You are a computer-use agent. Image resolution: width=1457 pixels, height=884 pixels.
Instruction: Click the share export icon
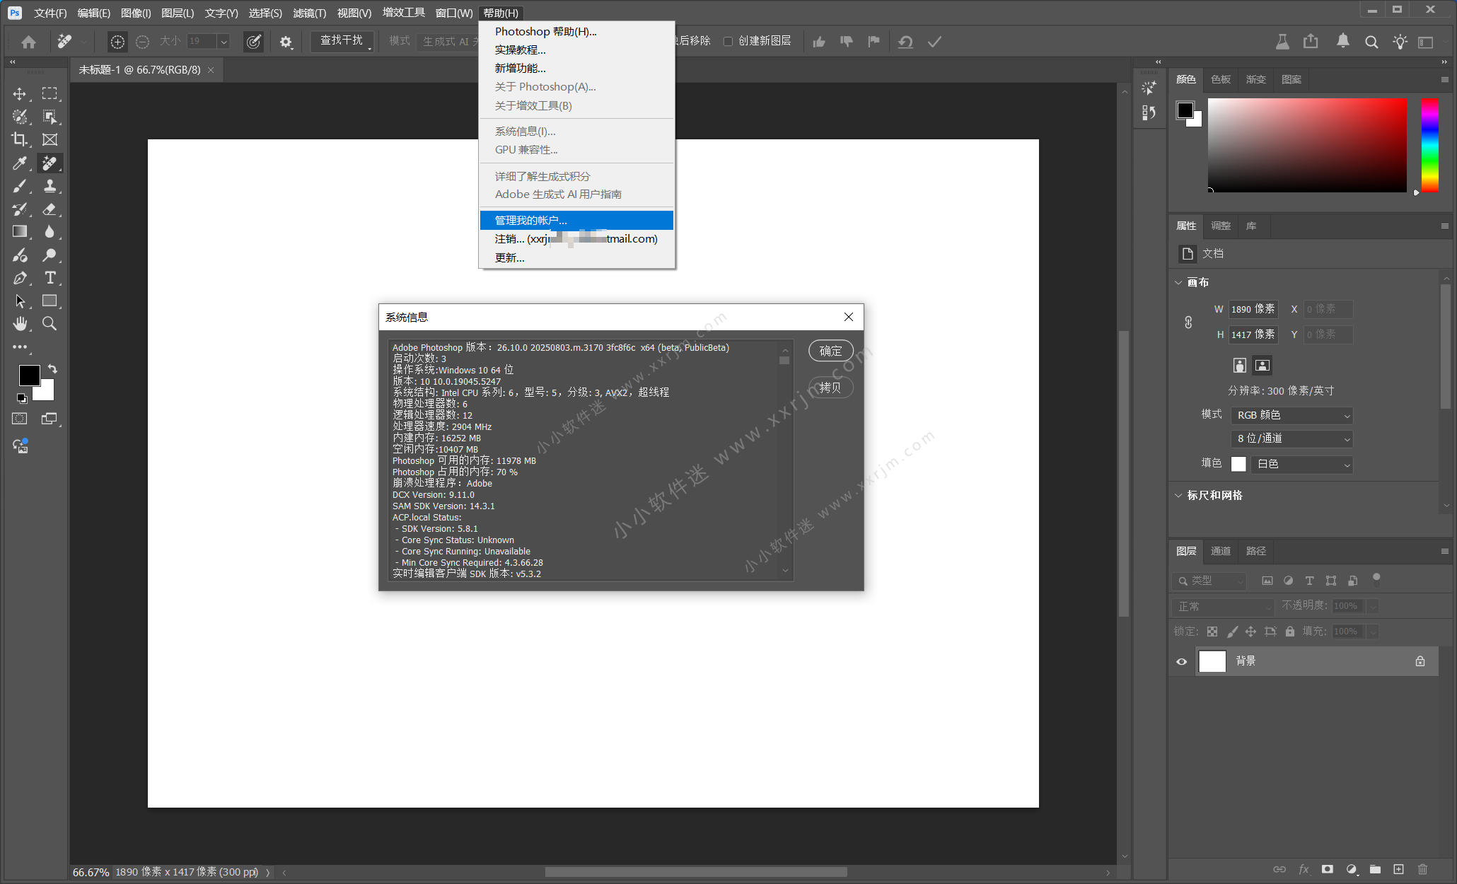pyautogui.click(x=1311, y=42)
